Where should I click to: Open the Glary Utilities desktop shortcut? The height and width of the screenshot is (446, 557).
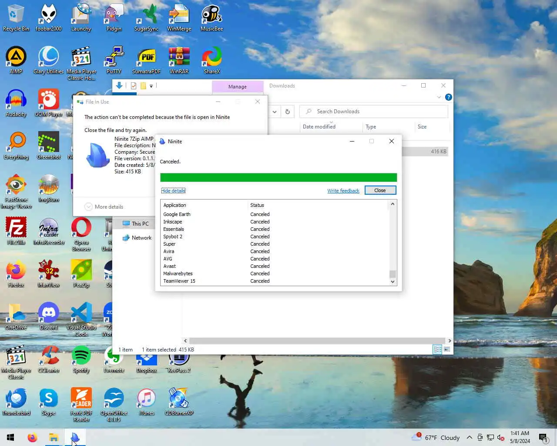48,60
